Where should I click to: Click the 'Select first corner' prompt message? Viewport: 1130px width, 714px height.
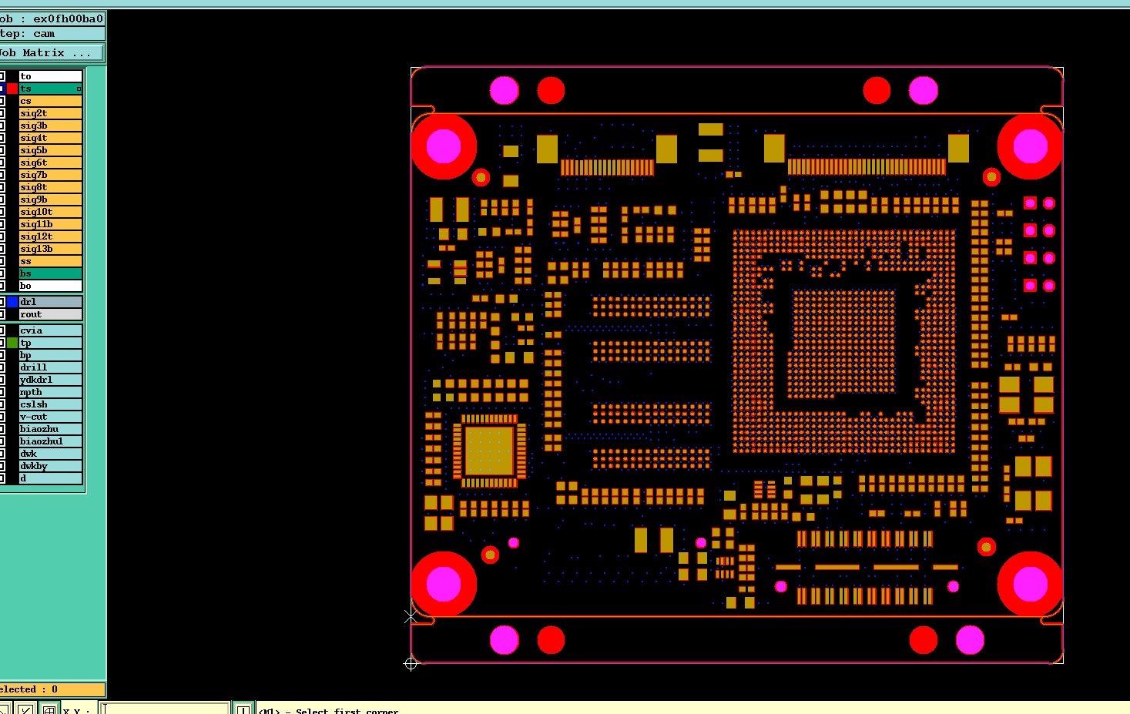[329, 710]
